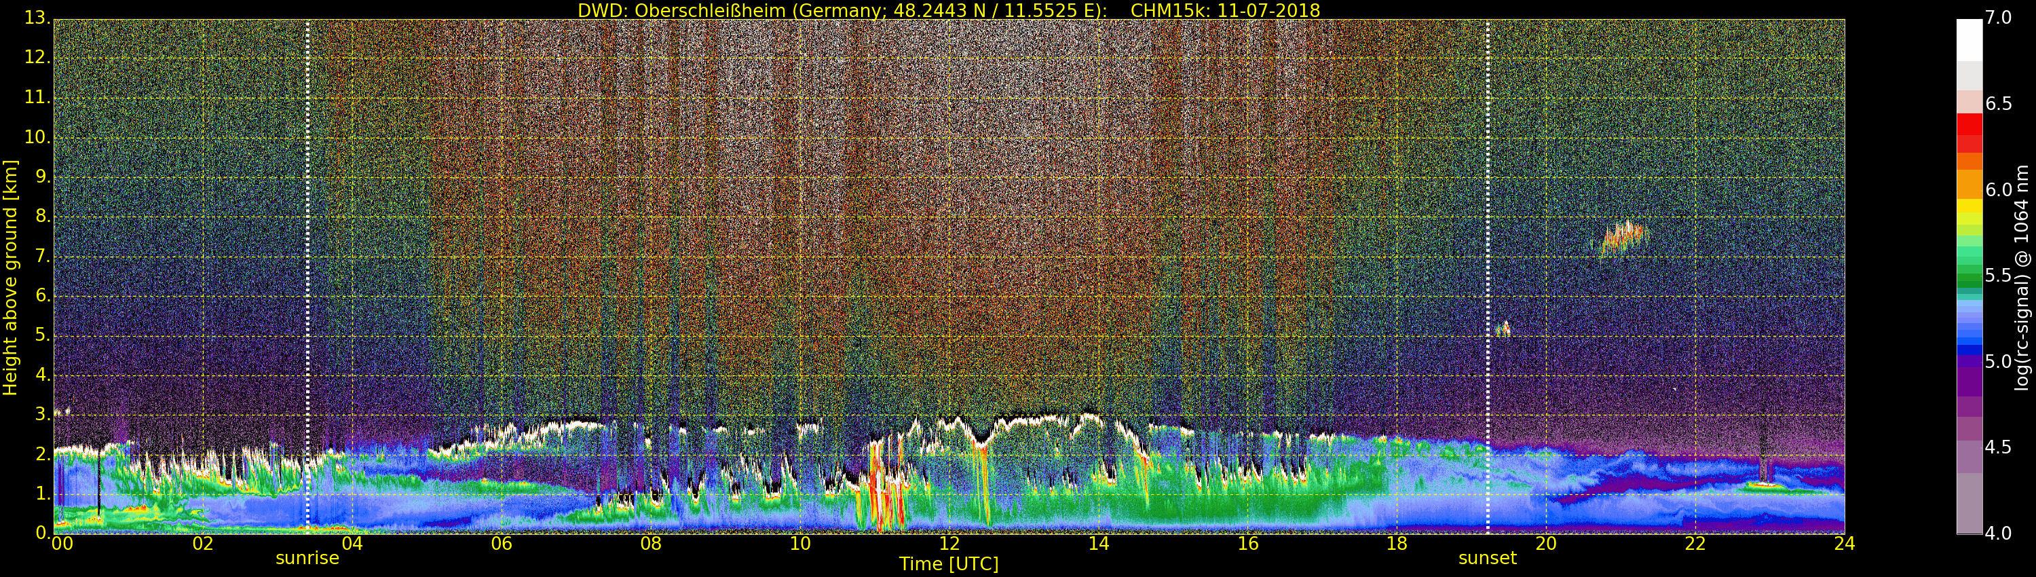Click the 12 hour tick label on the time axis
This screenshot has height=577, width=2036.
(949, 544)
